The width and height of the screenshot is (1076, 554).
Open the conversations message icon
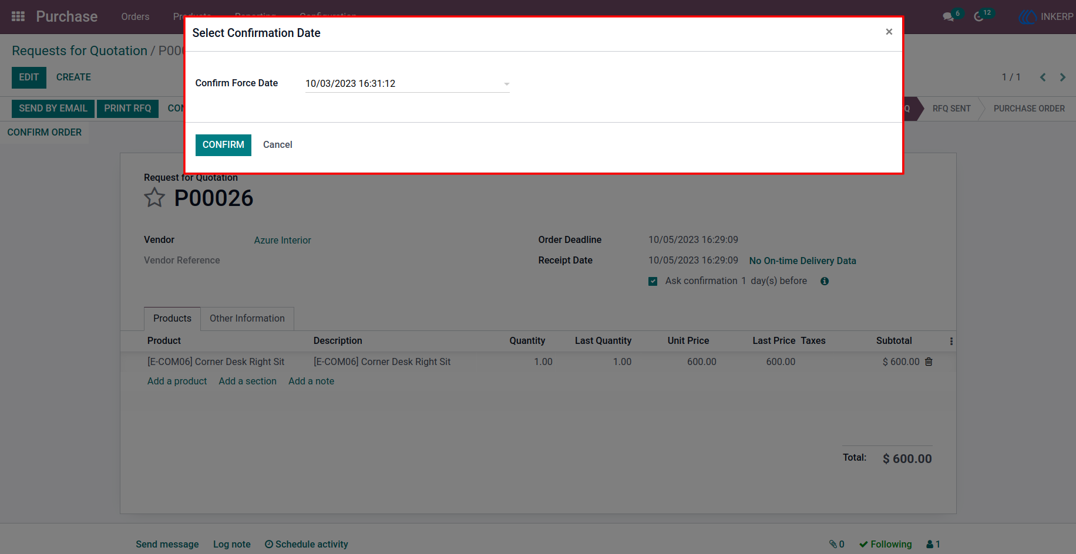948,16
